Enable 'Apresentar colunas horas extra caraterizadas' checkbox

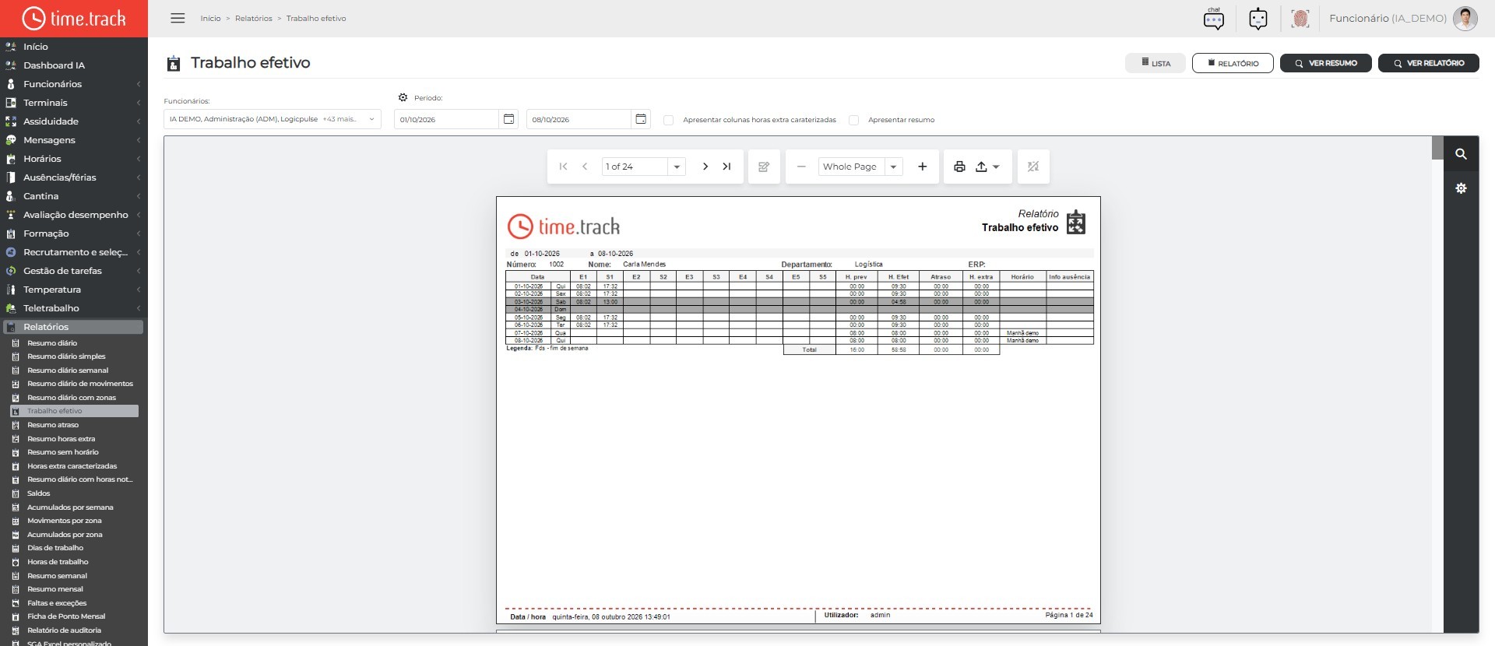click(669, 120)
